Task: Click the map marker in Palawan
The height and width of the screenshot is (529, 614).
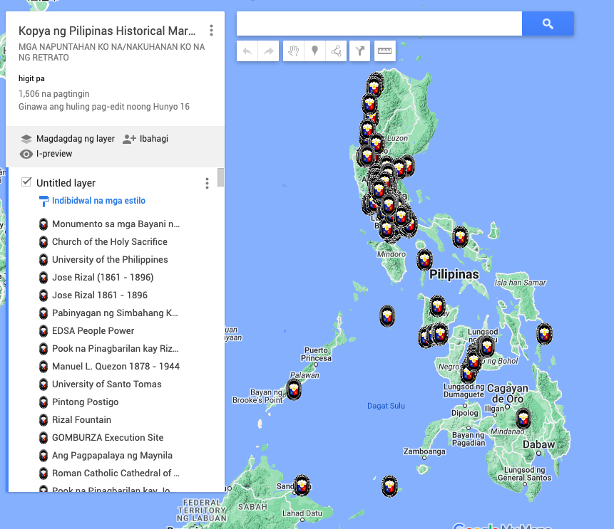Action: [x=294, y=390]
